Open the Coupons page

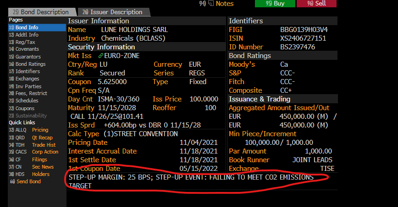coord(22,108)
